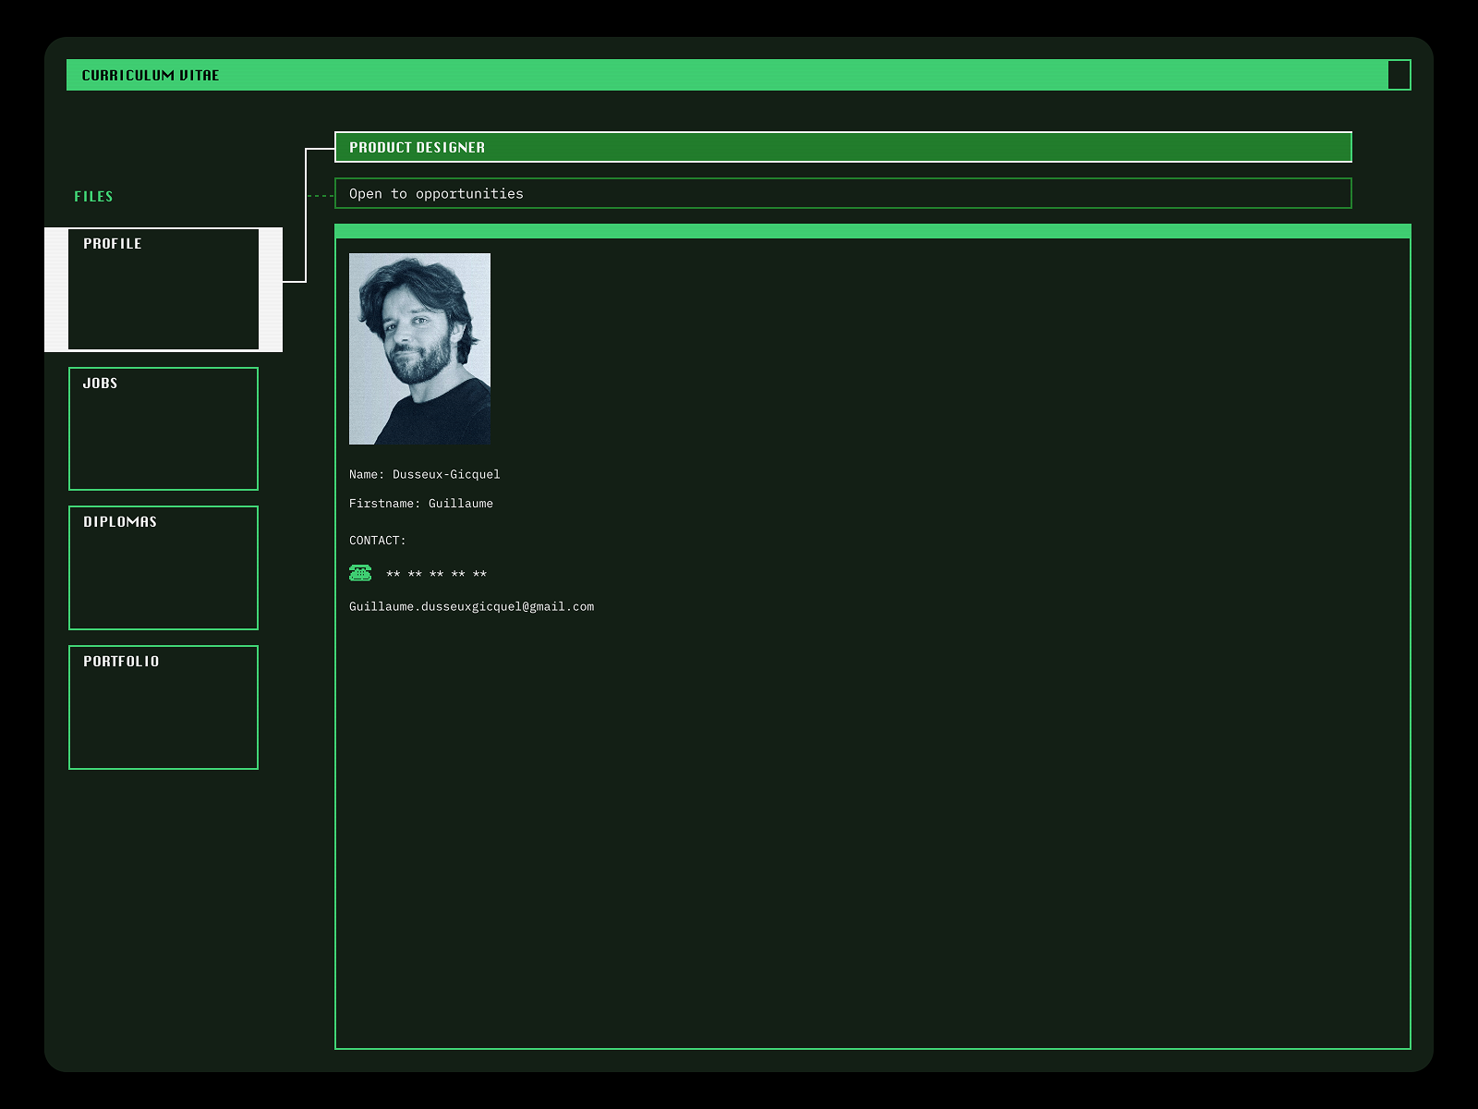
Task: Click the green bar above the profile panel
Action: 873,227
